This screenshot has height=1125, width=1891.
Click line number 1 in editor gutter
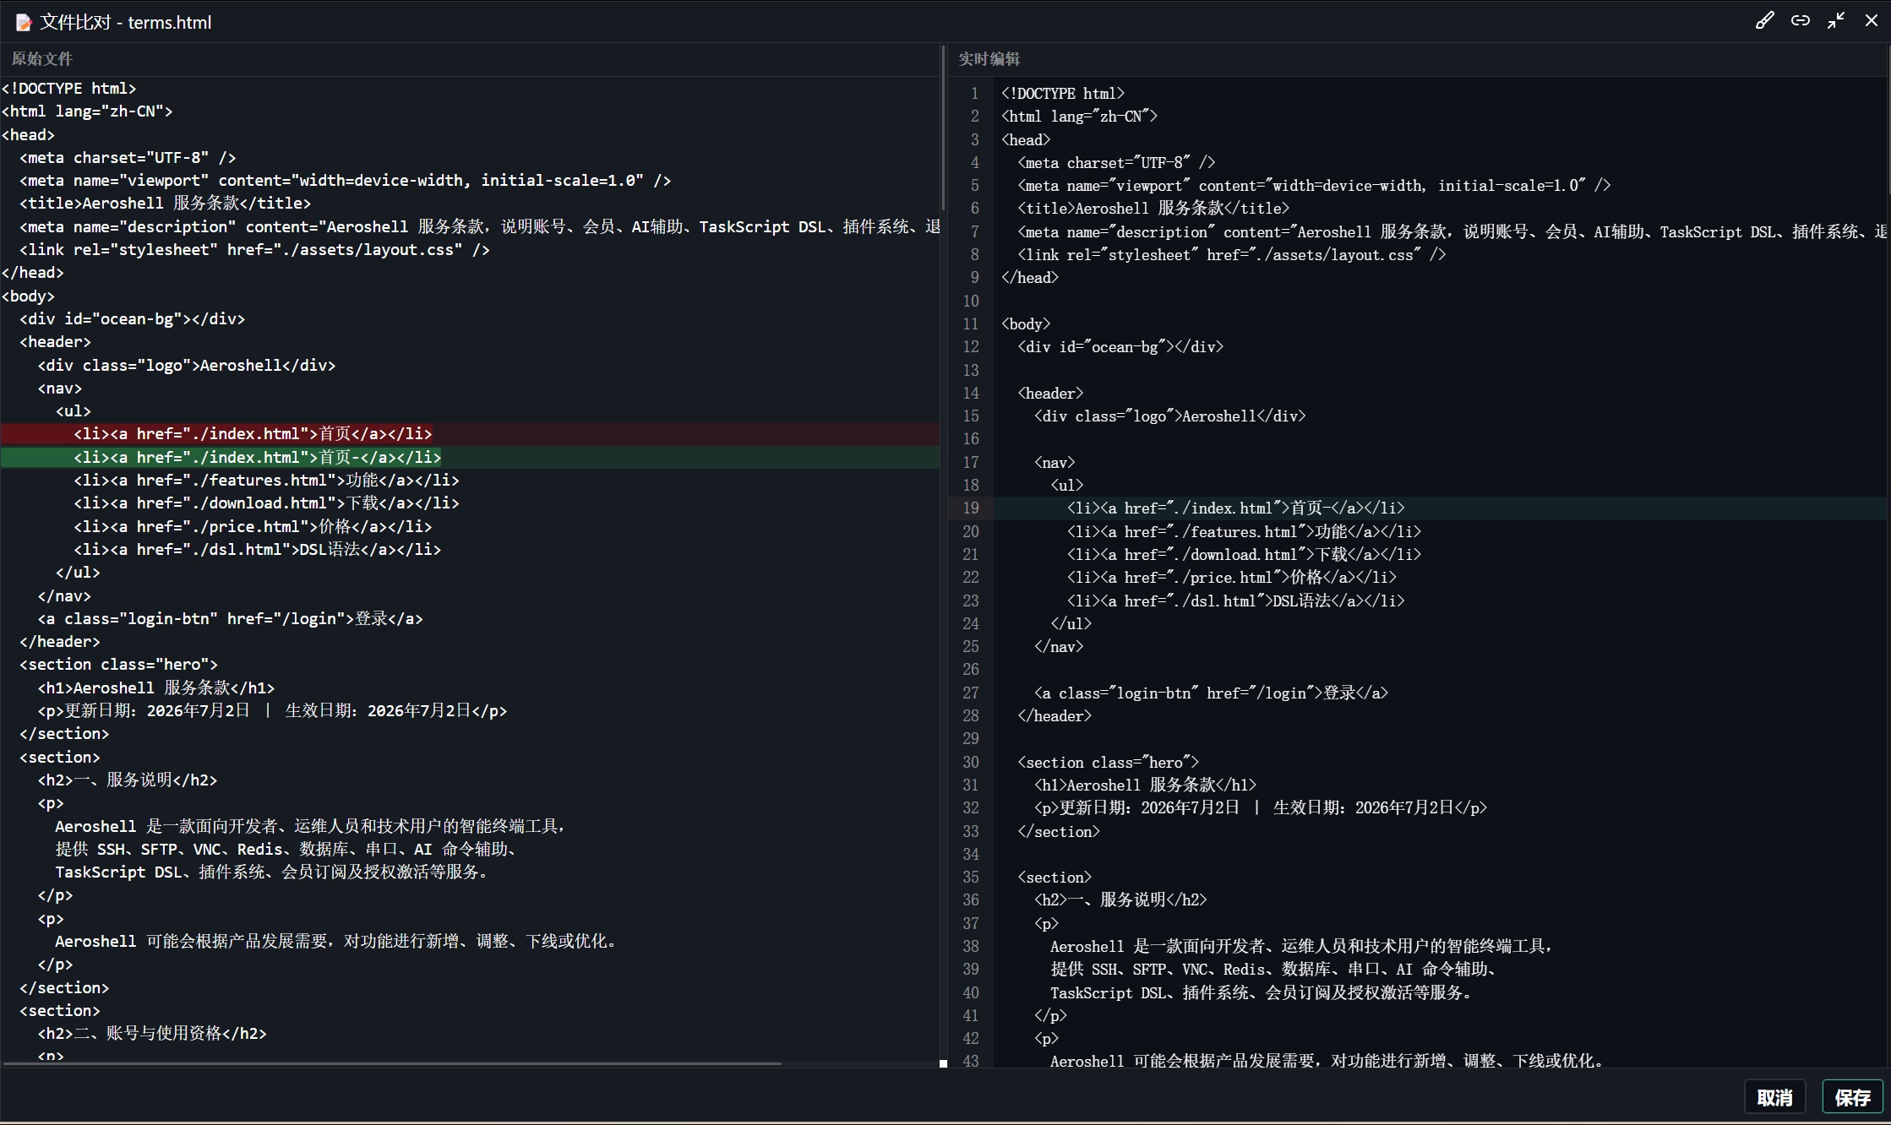(x=974, y=94)
